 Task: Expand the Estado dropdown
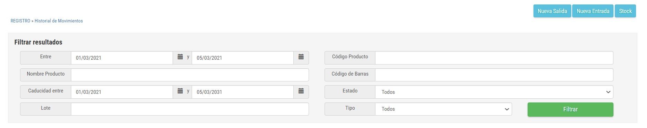coord(494,92)
